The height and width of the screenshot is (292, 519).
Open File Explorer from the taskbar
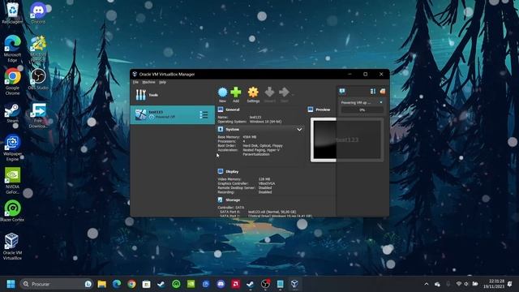click(x=101, y=284)
